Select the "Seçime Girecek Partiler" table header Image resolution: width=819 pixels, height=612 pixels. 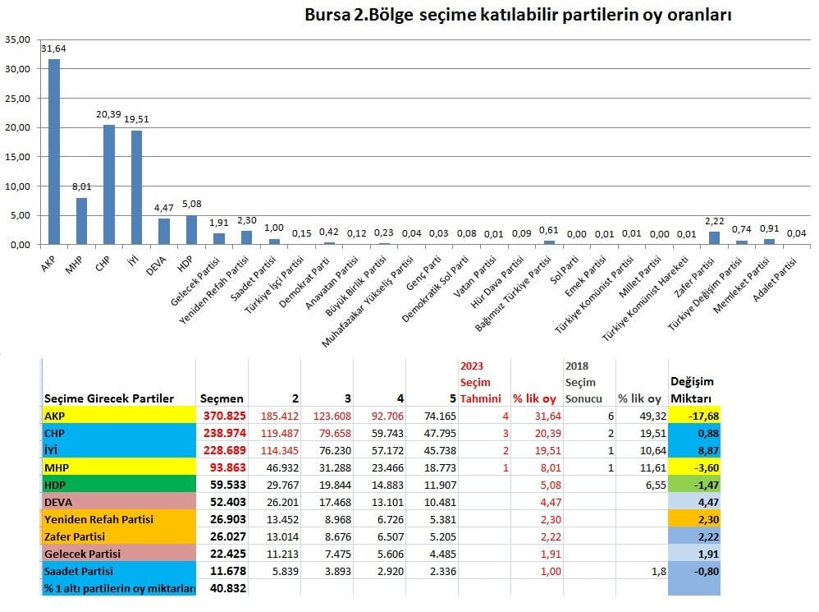[108, 398]
